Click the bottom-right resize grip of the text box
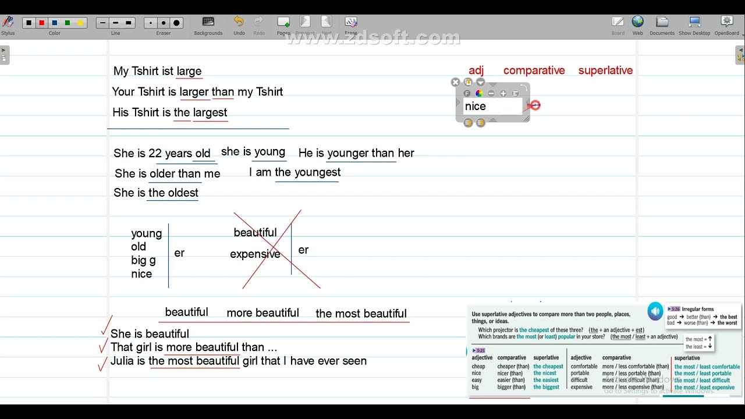The height and width of the screenshot is (419, 745). tap(526, 118)
